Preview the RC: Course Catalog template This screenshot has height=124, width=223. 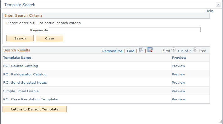click(x=178, y=66)
